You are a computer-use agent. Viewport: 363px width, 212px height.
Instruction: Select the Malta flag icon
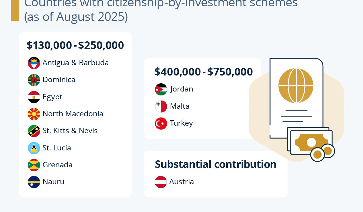161,106
